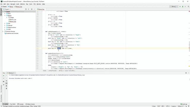The height and width of the screenshot is (107, 190).
Task: Expand the GUI folder
Action: pyautogui.click(x=5, y=23)
